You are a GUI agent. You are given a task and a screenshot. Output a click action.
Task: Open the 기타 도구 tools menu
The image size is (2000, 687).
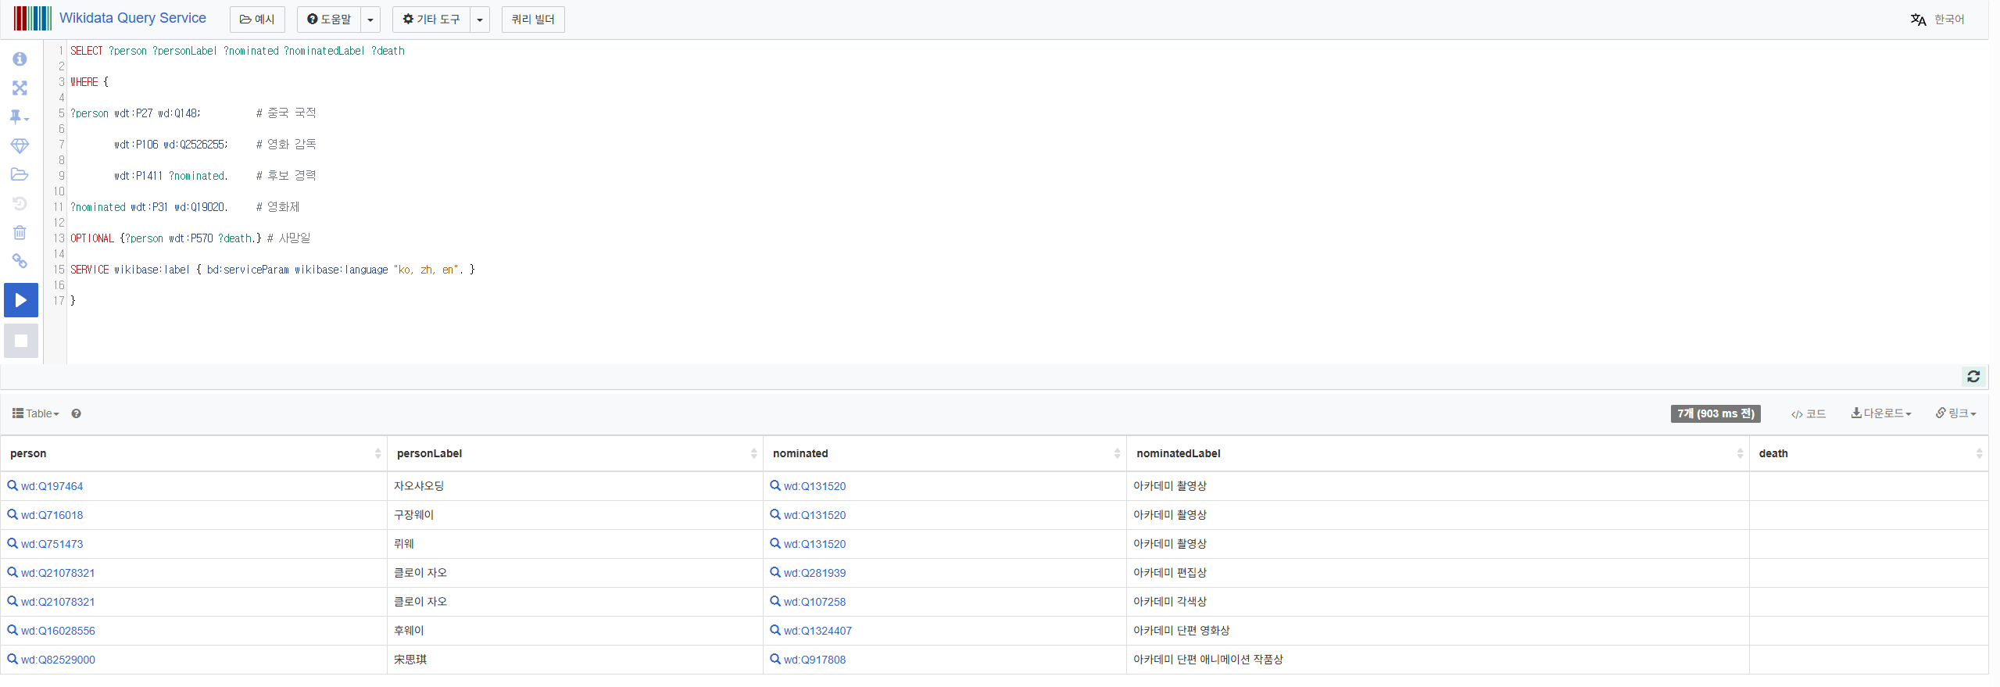[x=431, y=20]
